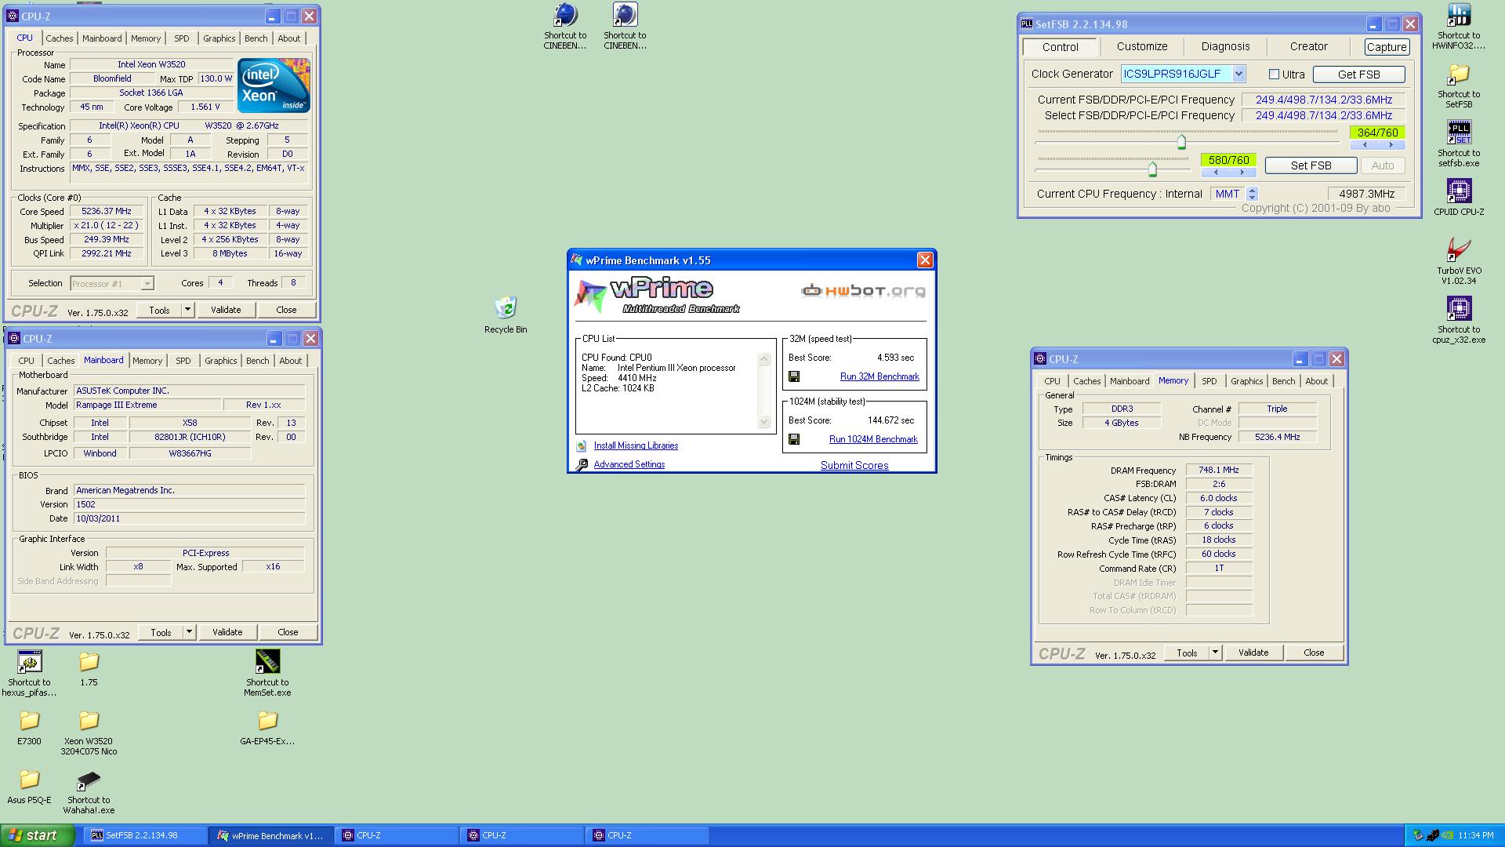Click Advanced Settings wrench icon
1505x847 pixels.
pyautogui.click(x=582, y=464)
